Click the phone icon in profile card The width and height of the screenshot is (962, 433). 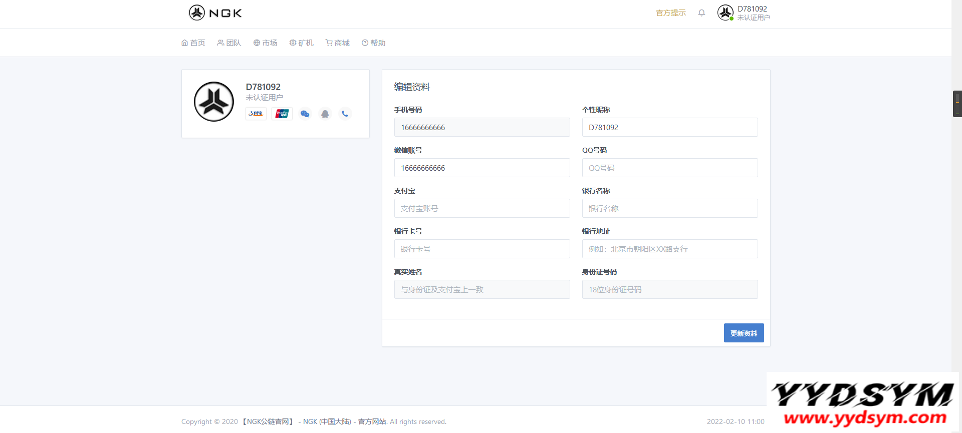[x=345, y=114]
